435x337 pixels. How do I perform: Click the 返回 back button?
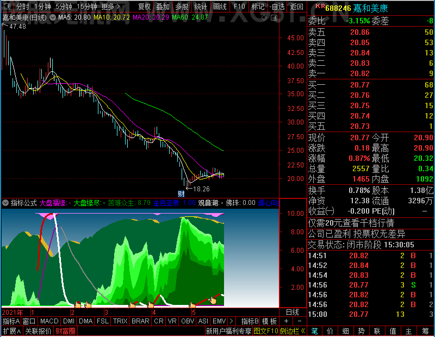296,7
